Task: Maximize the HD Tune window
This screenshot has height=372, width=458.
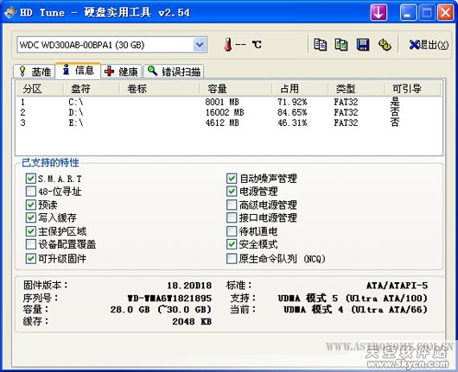Action: coord(427,13)
